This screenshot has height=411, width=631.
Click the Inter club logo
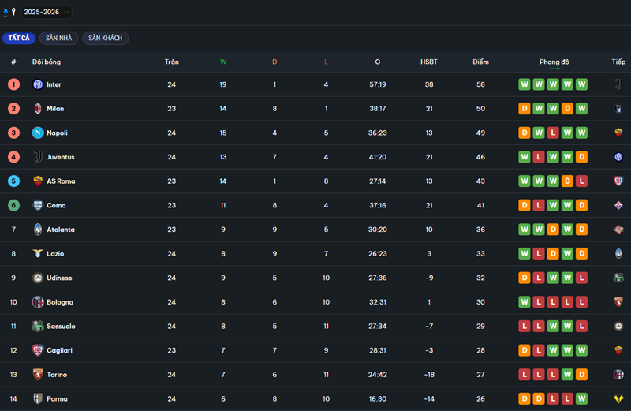point(37,84)
